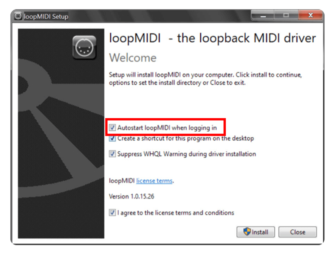Open the license terms link
Image resolution: width=334 pixels, height=253 pixels.
click(x=154, y=181)
